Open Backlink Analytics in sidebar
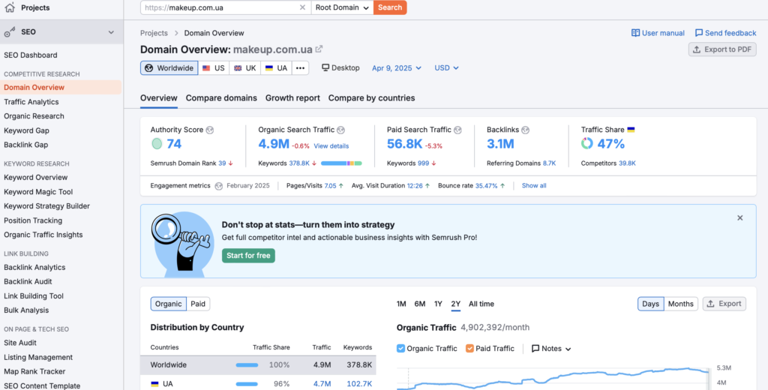Image resolution: width=768 pixels, height=390 pixels. [34, 268]
